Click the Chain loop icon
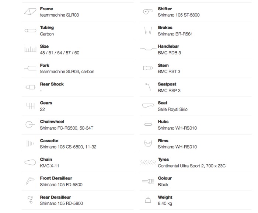258x213 pixels. click(x=30, y=163)
